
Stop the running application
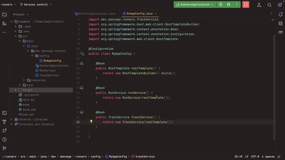pyautogui.click(x=246, y=4)
